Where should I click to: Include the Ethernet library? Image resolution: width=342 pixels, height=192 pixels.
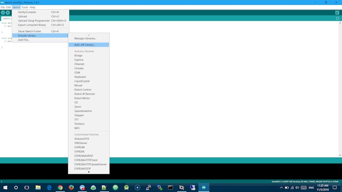click(x=89, y=64)
